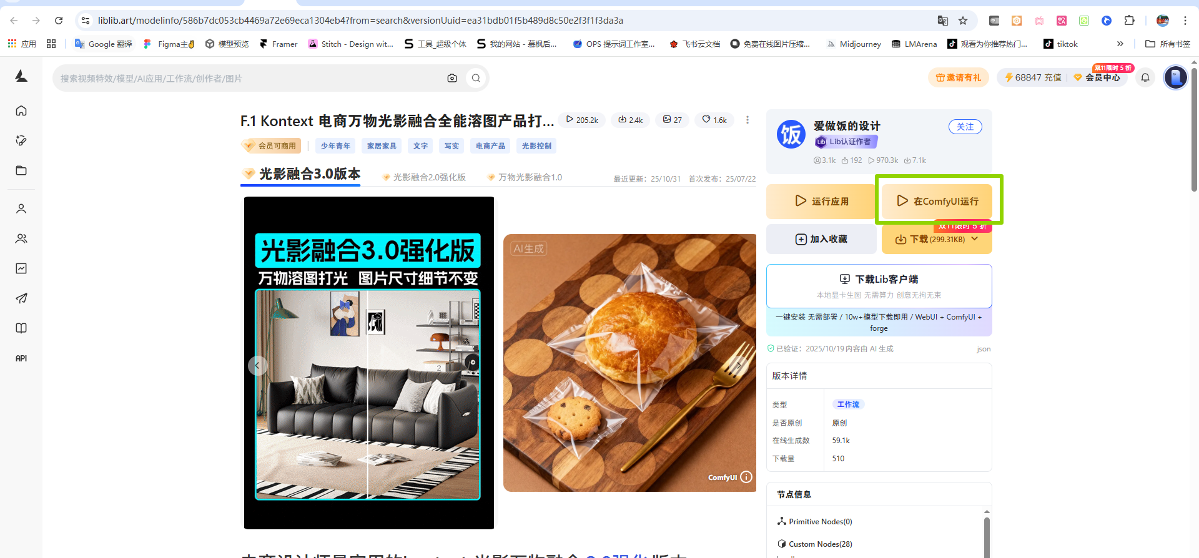The image size is (1199, 558).
Task: Bookmark this page with star icon
Action: (x=963, y=21)
